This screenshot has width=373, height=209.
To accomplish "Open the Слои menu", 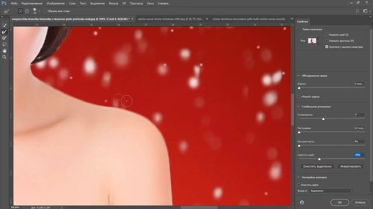I will coord(72,3).
